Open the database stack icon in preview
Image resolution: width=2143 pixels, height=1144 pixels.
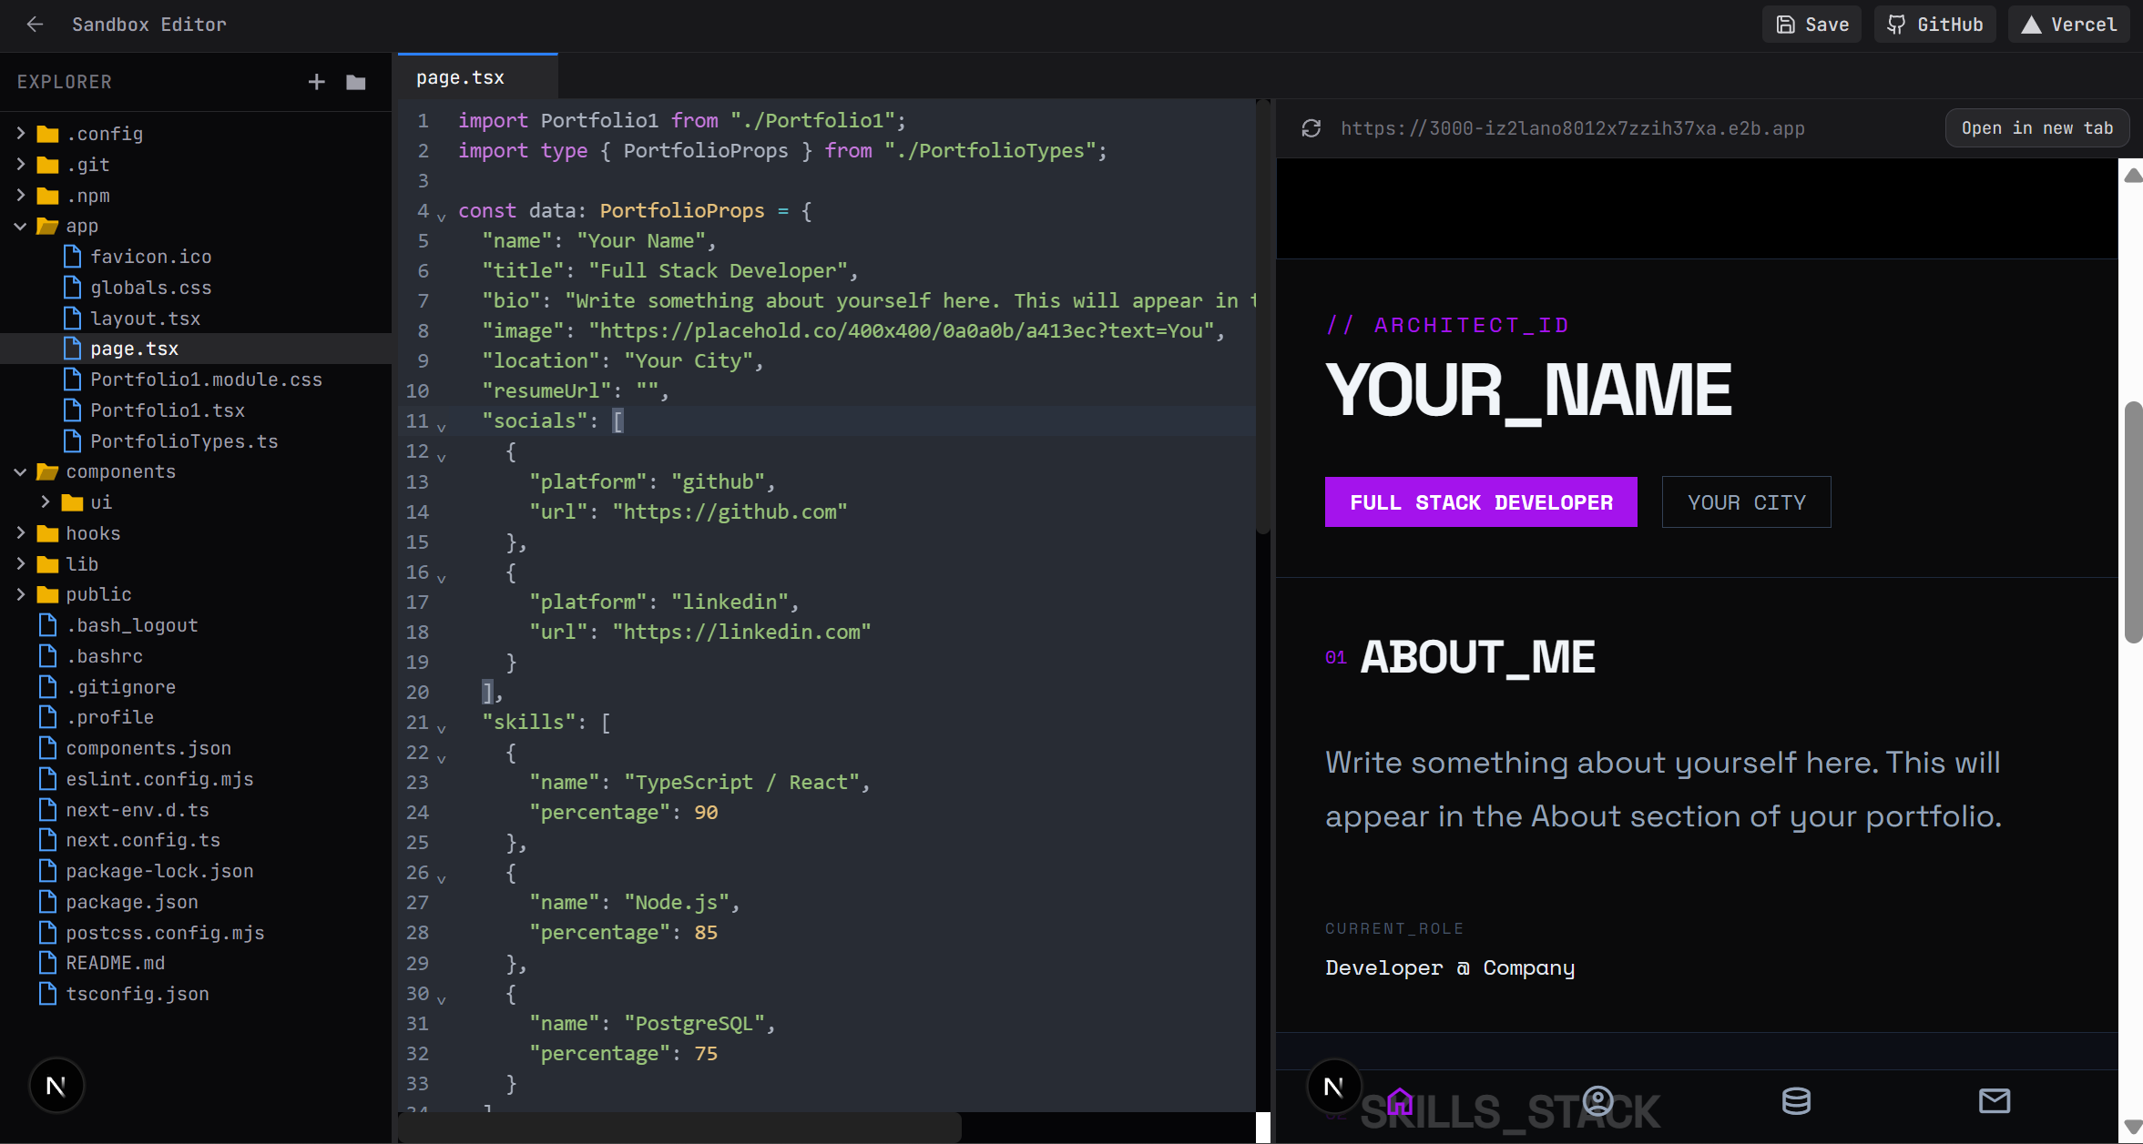[x=1796, y=1101]
